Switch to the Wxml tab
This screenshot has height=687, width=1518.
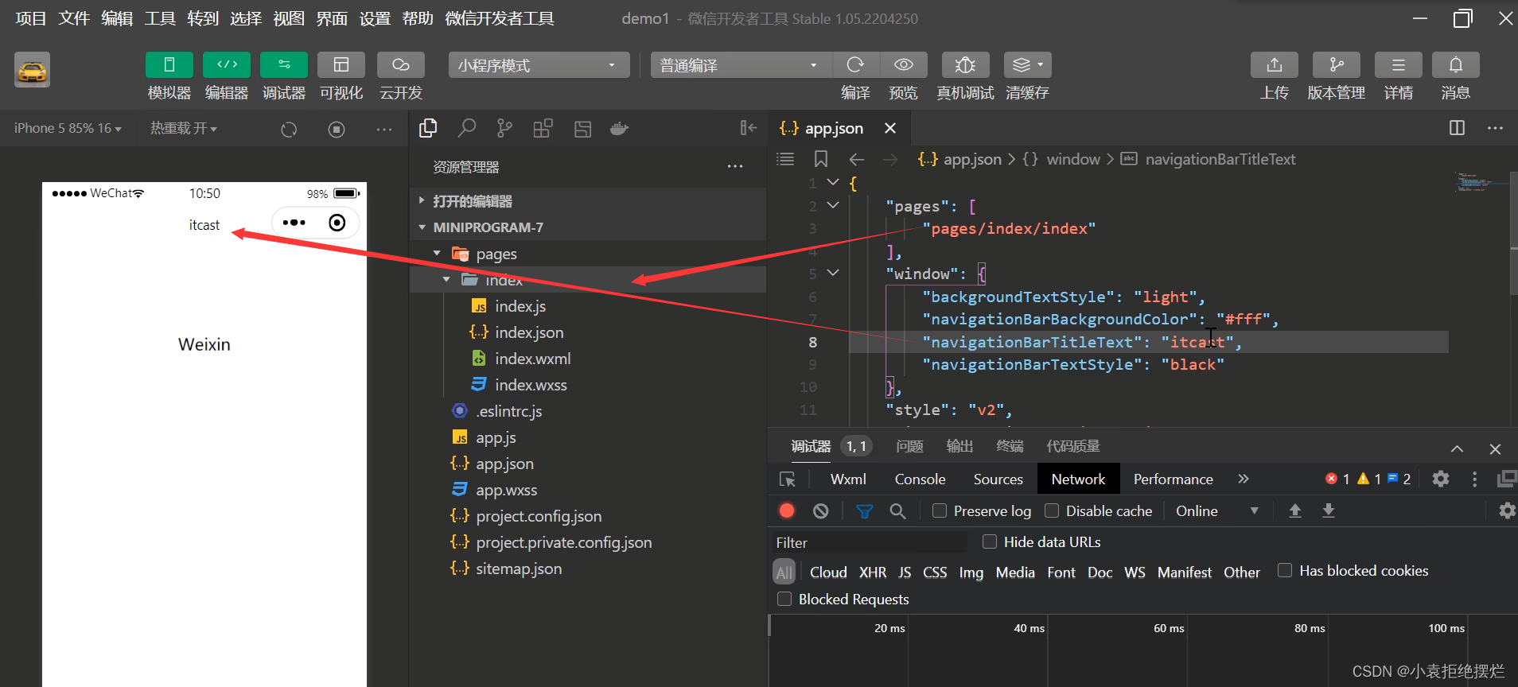pos(848,479)
